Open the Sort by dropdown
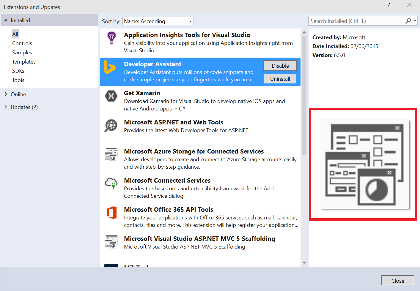The width and height of the screenshot is (420, 291). (x=158, y=21)
